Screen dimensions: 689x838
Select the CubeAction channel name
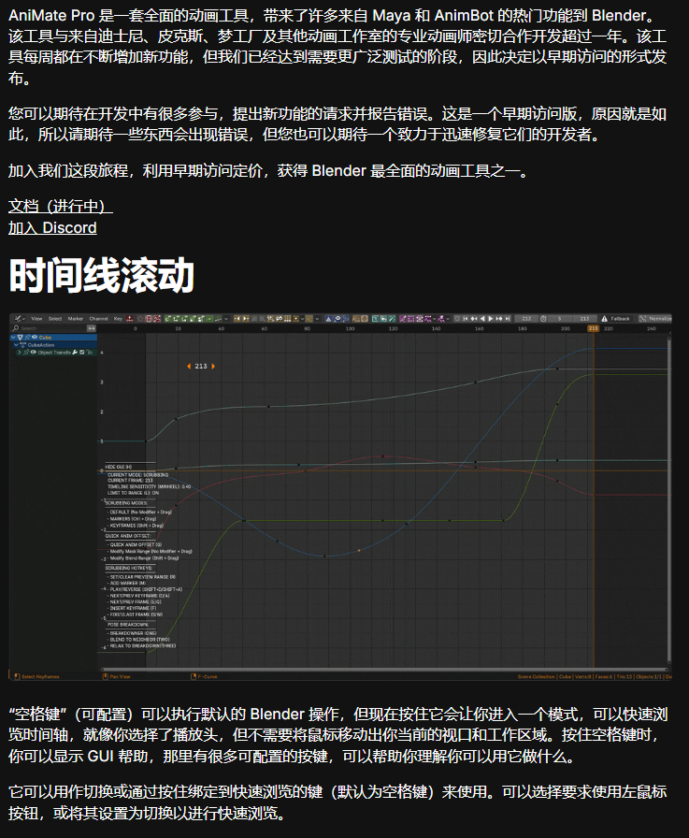[x=41, y=345]
